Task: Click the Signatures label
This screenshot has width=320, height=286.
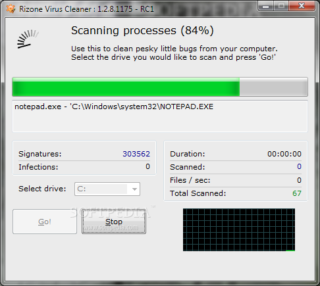Action: pyautogui.click(x=40, y=154)
